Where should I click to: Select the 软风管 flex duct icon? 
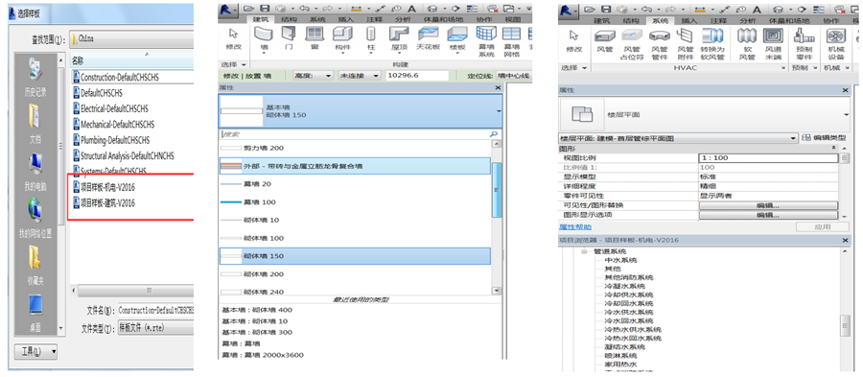(746, 36)
